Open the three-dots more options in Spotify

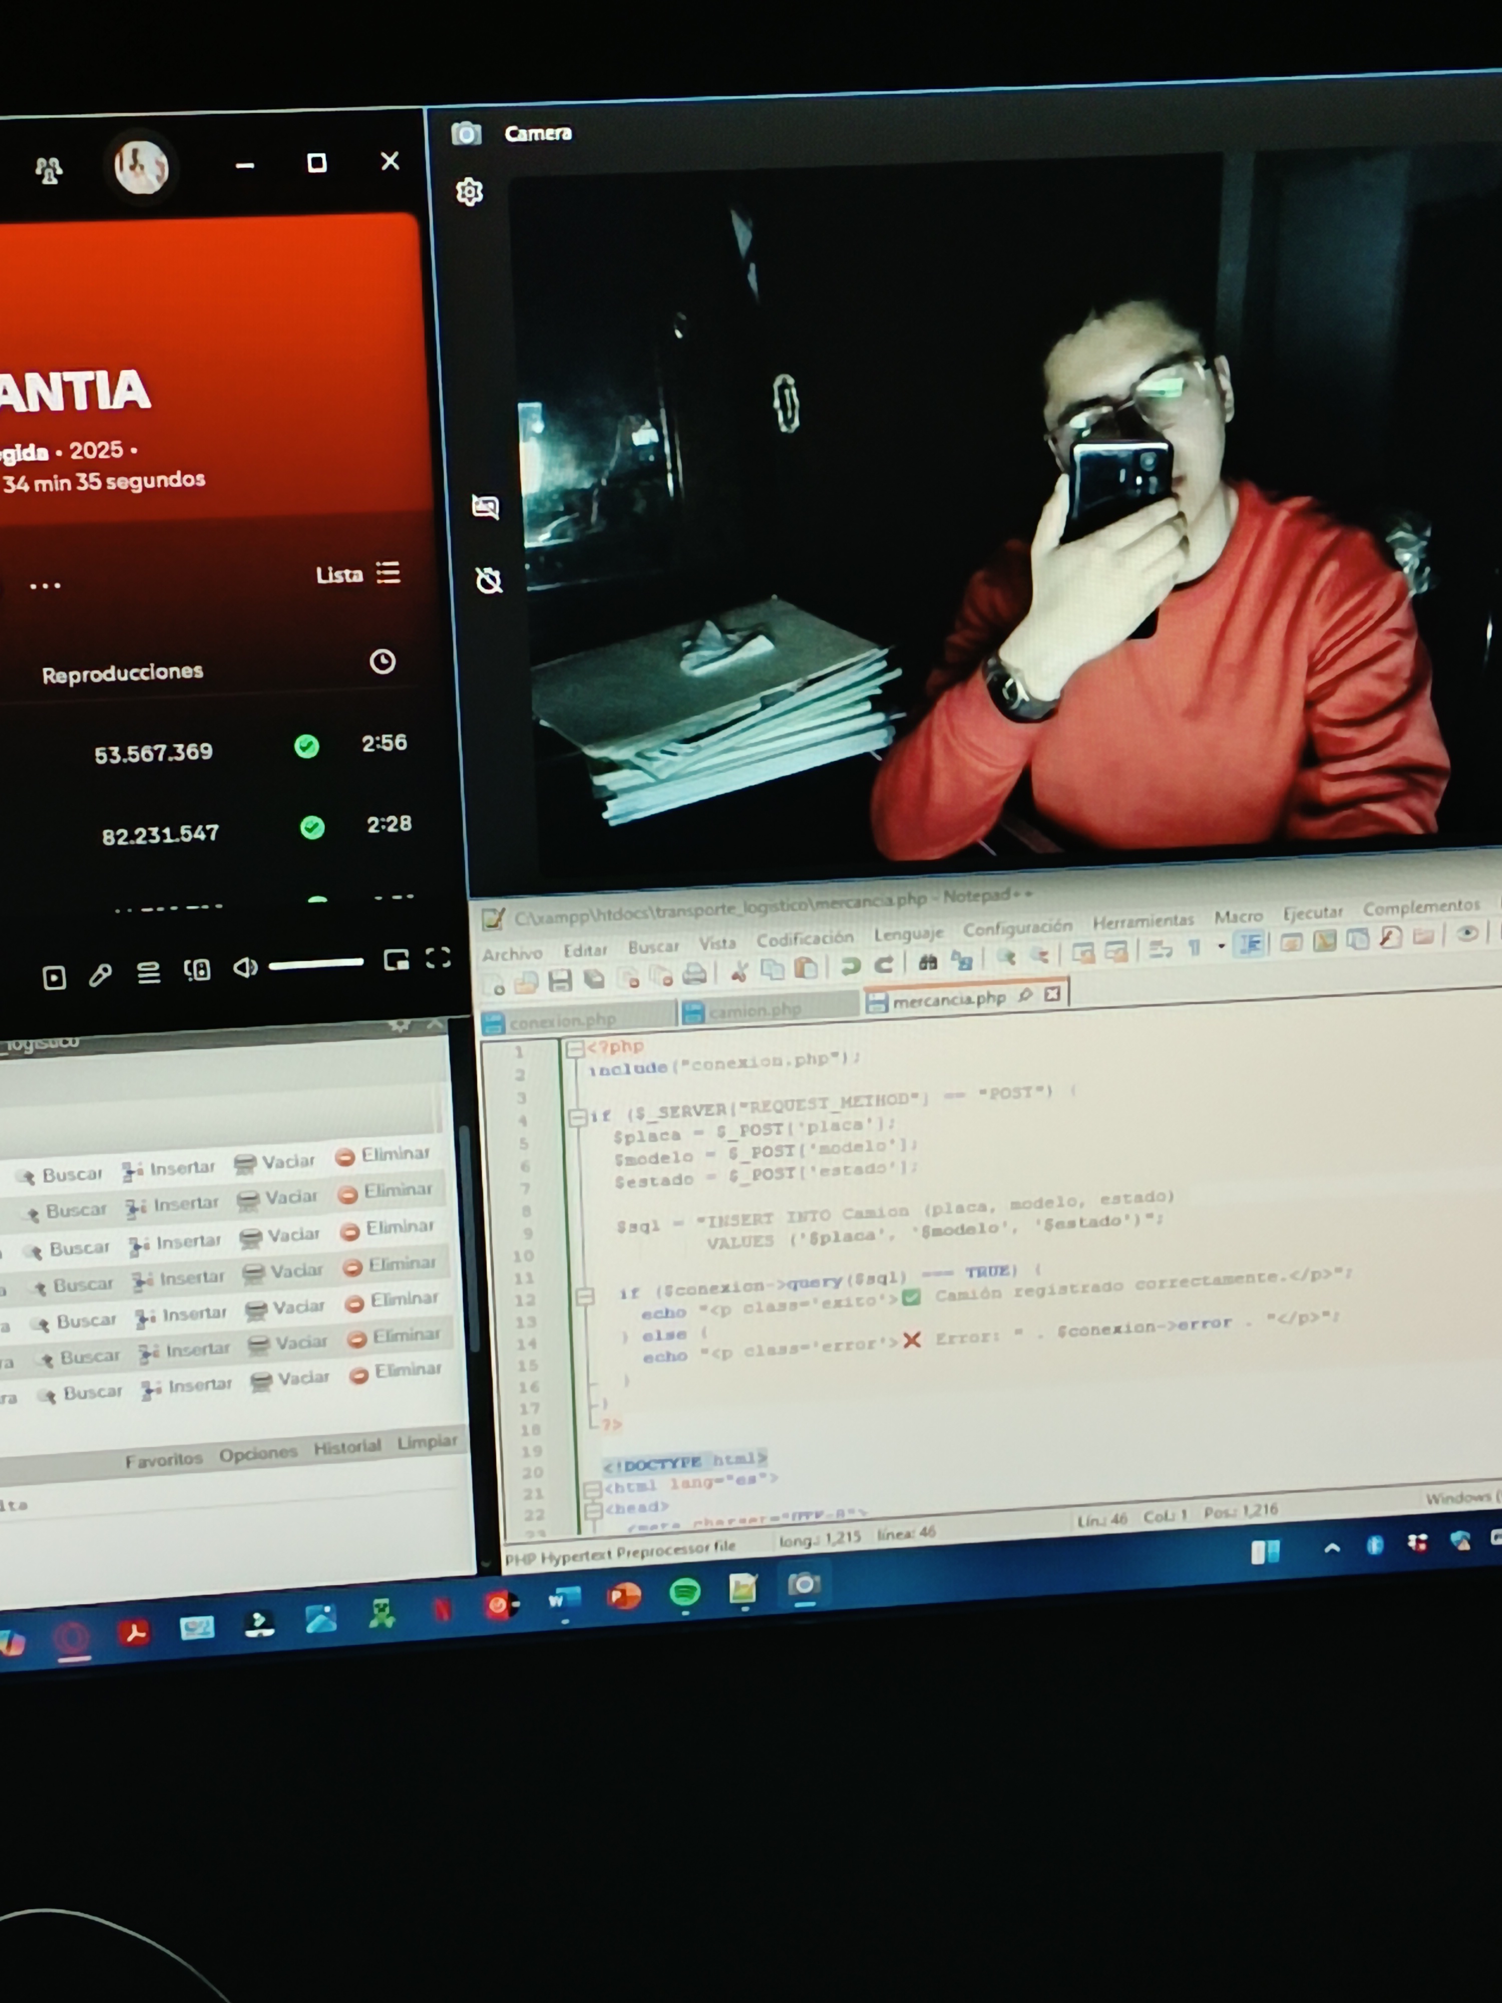click(x=45, y=586)
